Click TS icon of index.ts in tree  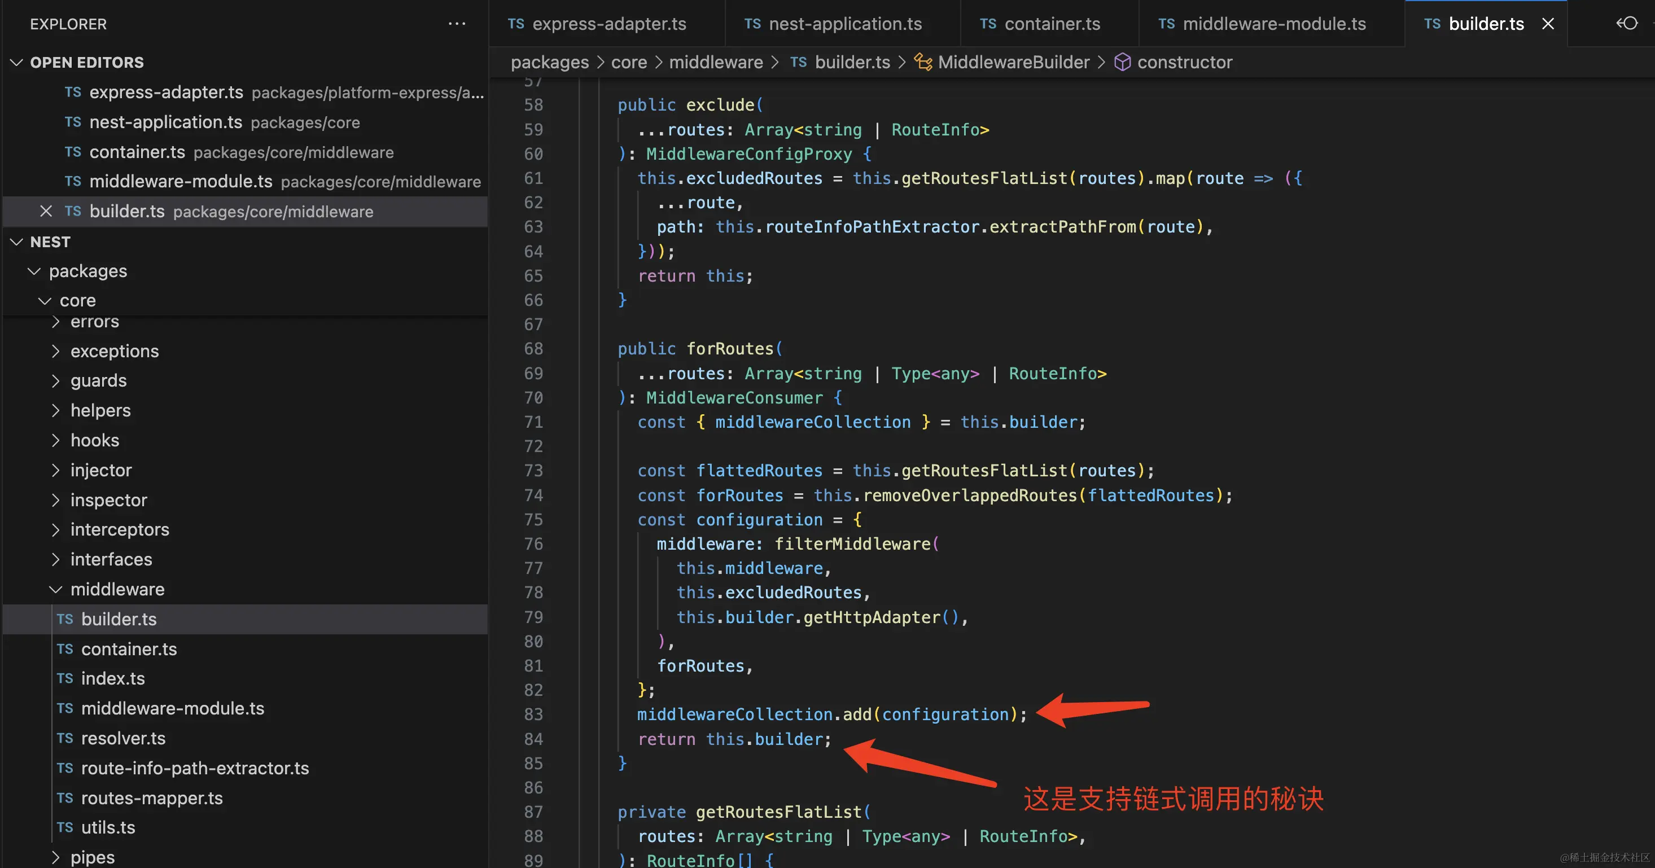pyautogui.click(x=65, y=678)
